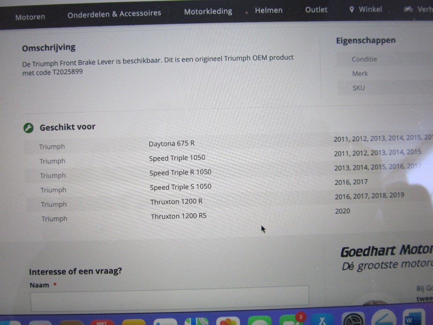Click the Speed Triple 1050 model cell

pyautogui.click(x=177, y=158)
